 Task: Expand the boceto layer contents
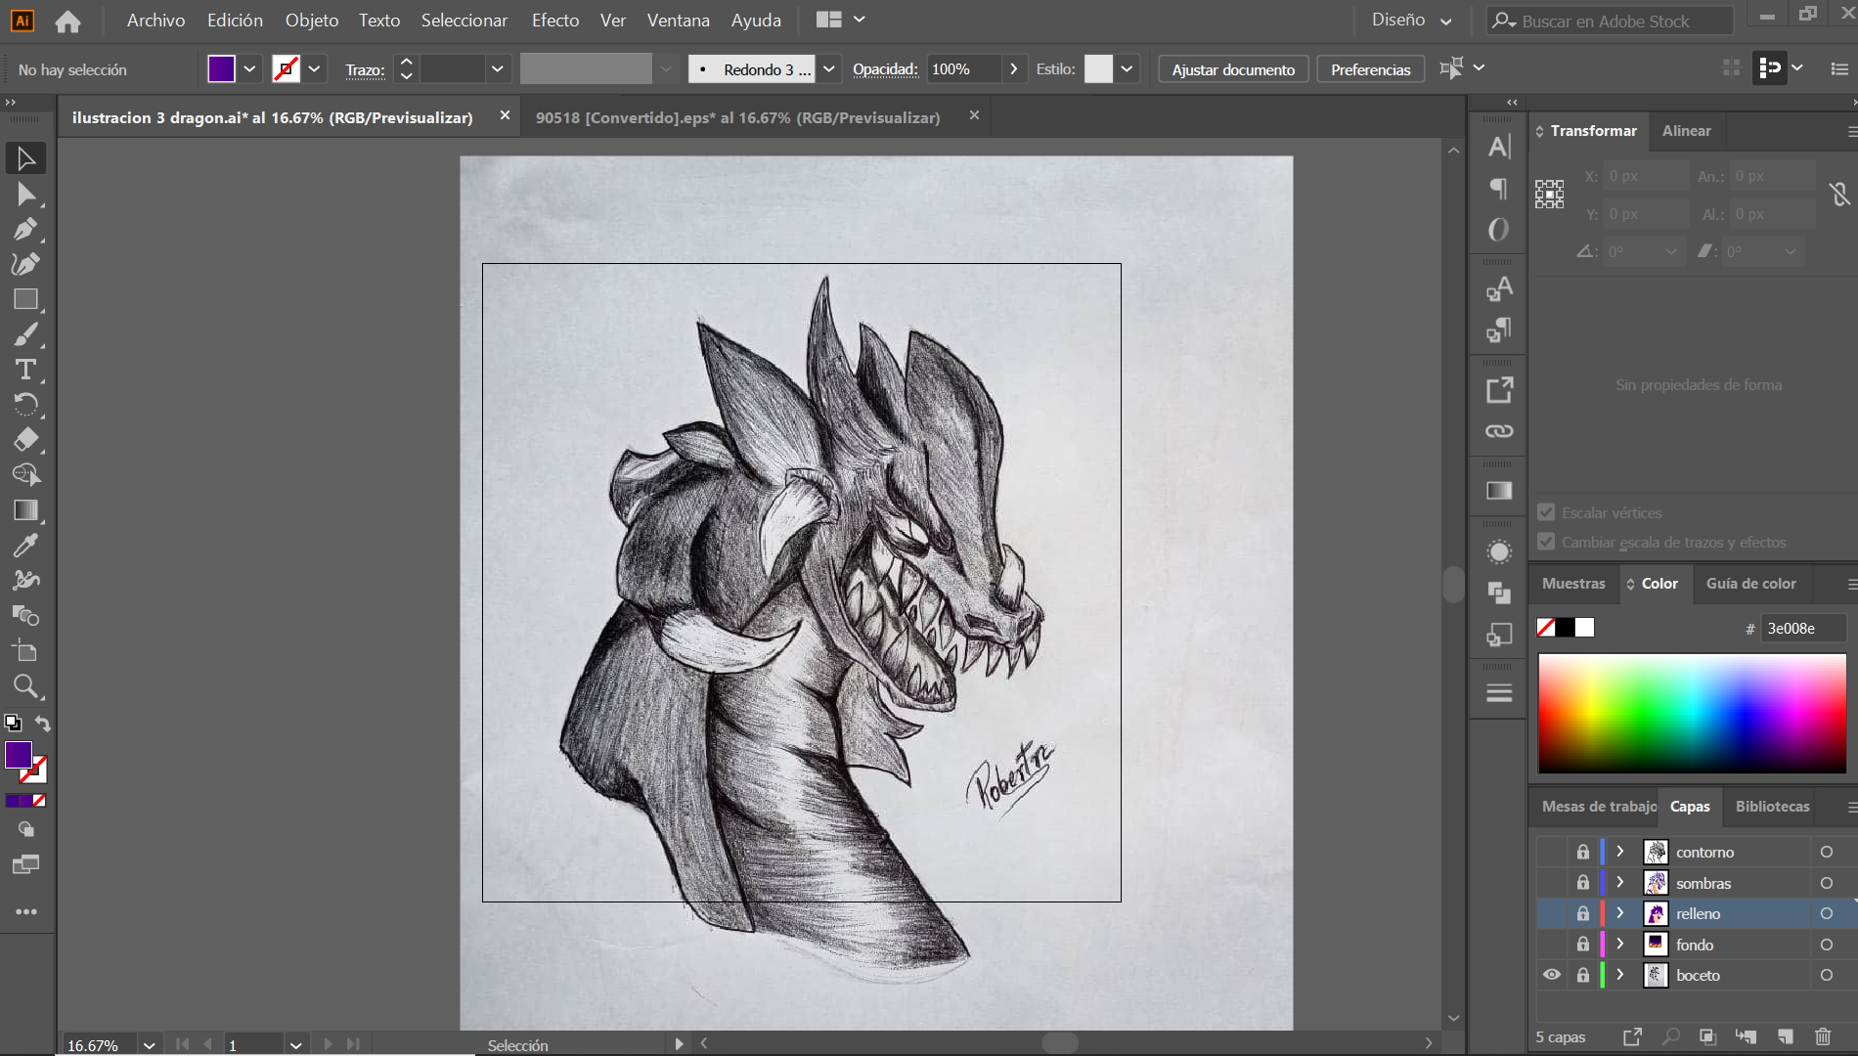1620,975
